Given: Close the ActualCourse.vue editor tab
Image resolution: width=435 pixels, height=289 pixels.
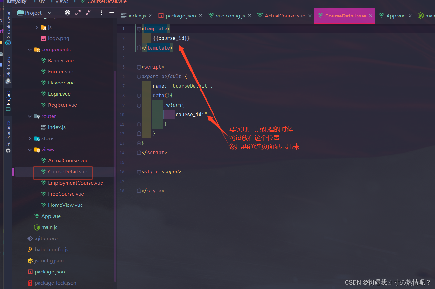Looking at the screenshot, I should coord(310,16).
